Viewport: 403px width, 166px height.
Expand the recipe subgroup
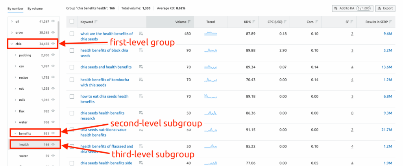tap(15, 77)
